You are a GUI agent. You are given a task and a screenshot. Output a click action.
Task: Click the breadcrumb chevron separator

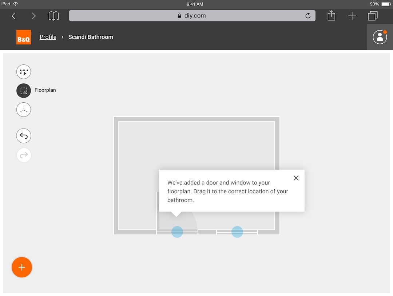[x=63, y=37]
